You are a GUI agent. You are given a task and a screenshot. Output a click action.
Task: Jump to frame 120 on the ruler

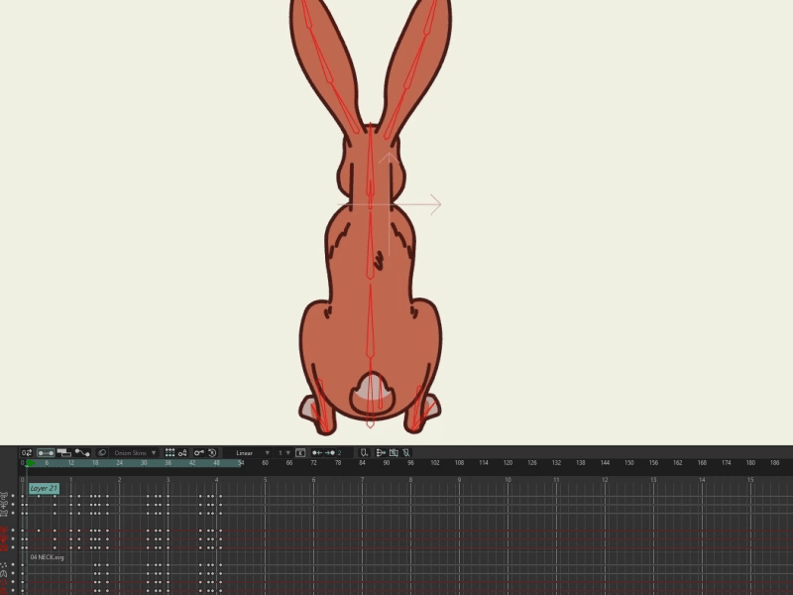508,463
